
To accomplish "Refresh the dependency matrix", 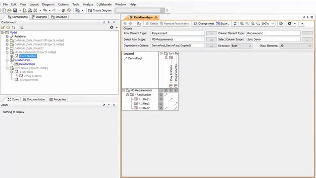I will [235, 24].
